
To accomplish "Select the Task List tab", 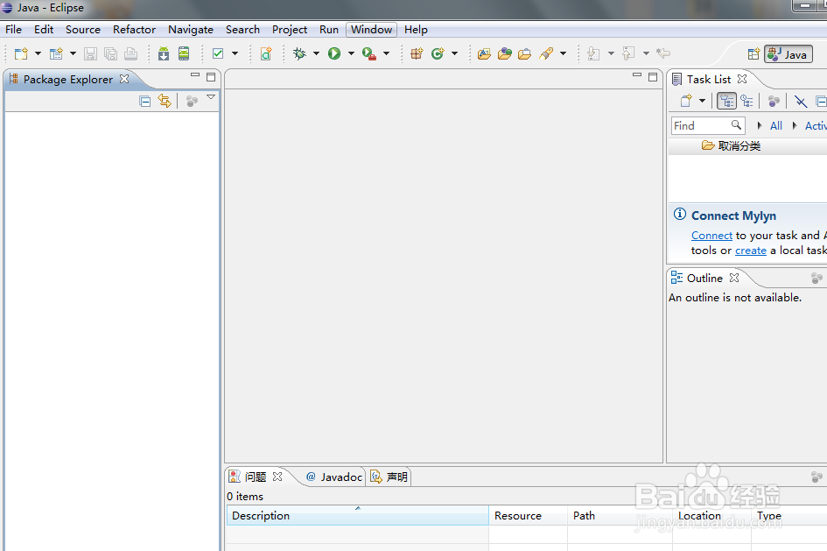I will (710, 79).
